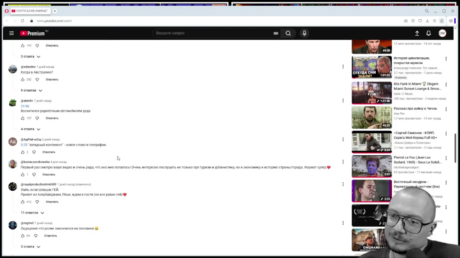Add page to bookmarks heart icon
The height and width of the screenshot is (258, 460).
coord(420,21)
